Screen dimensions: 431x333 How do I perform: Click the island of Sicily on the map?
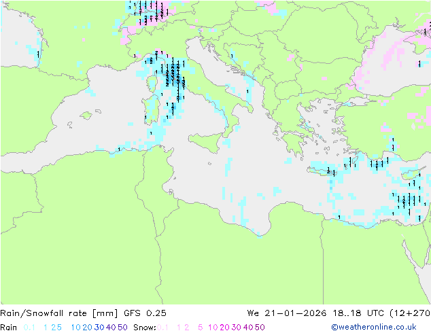point(207,141)
